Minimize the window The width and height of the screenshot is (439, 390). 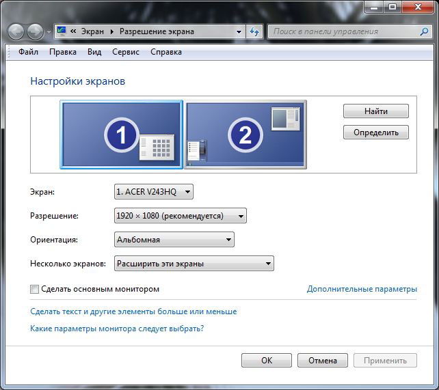click(374, 7)
